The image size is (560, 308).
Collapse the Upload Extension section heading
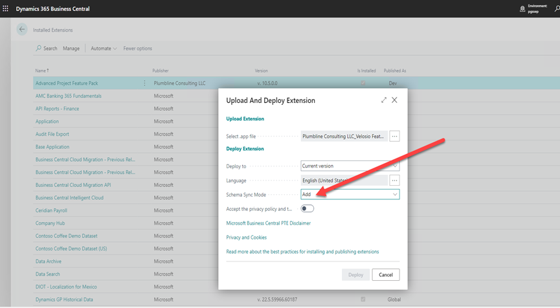tap(245, 118)
